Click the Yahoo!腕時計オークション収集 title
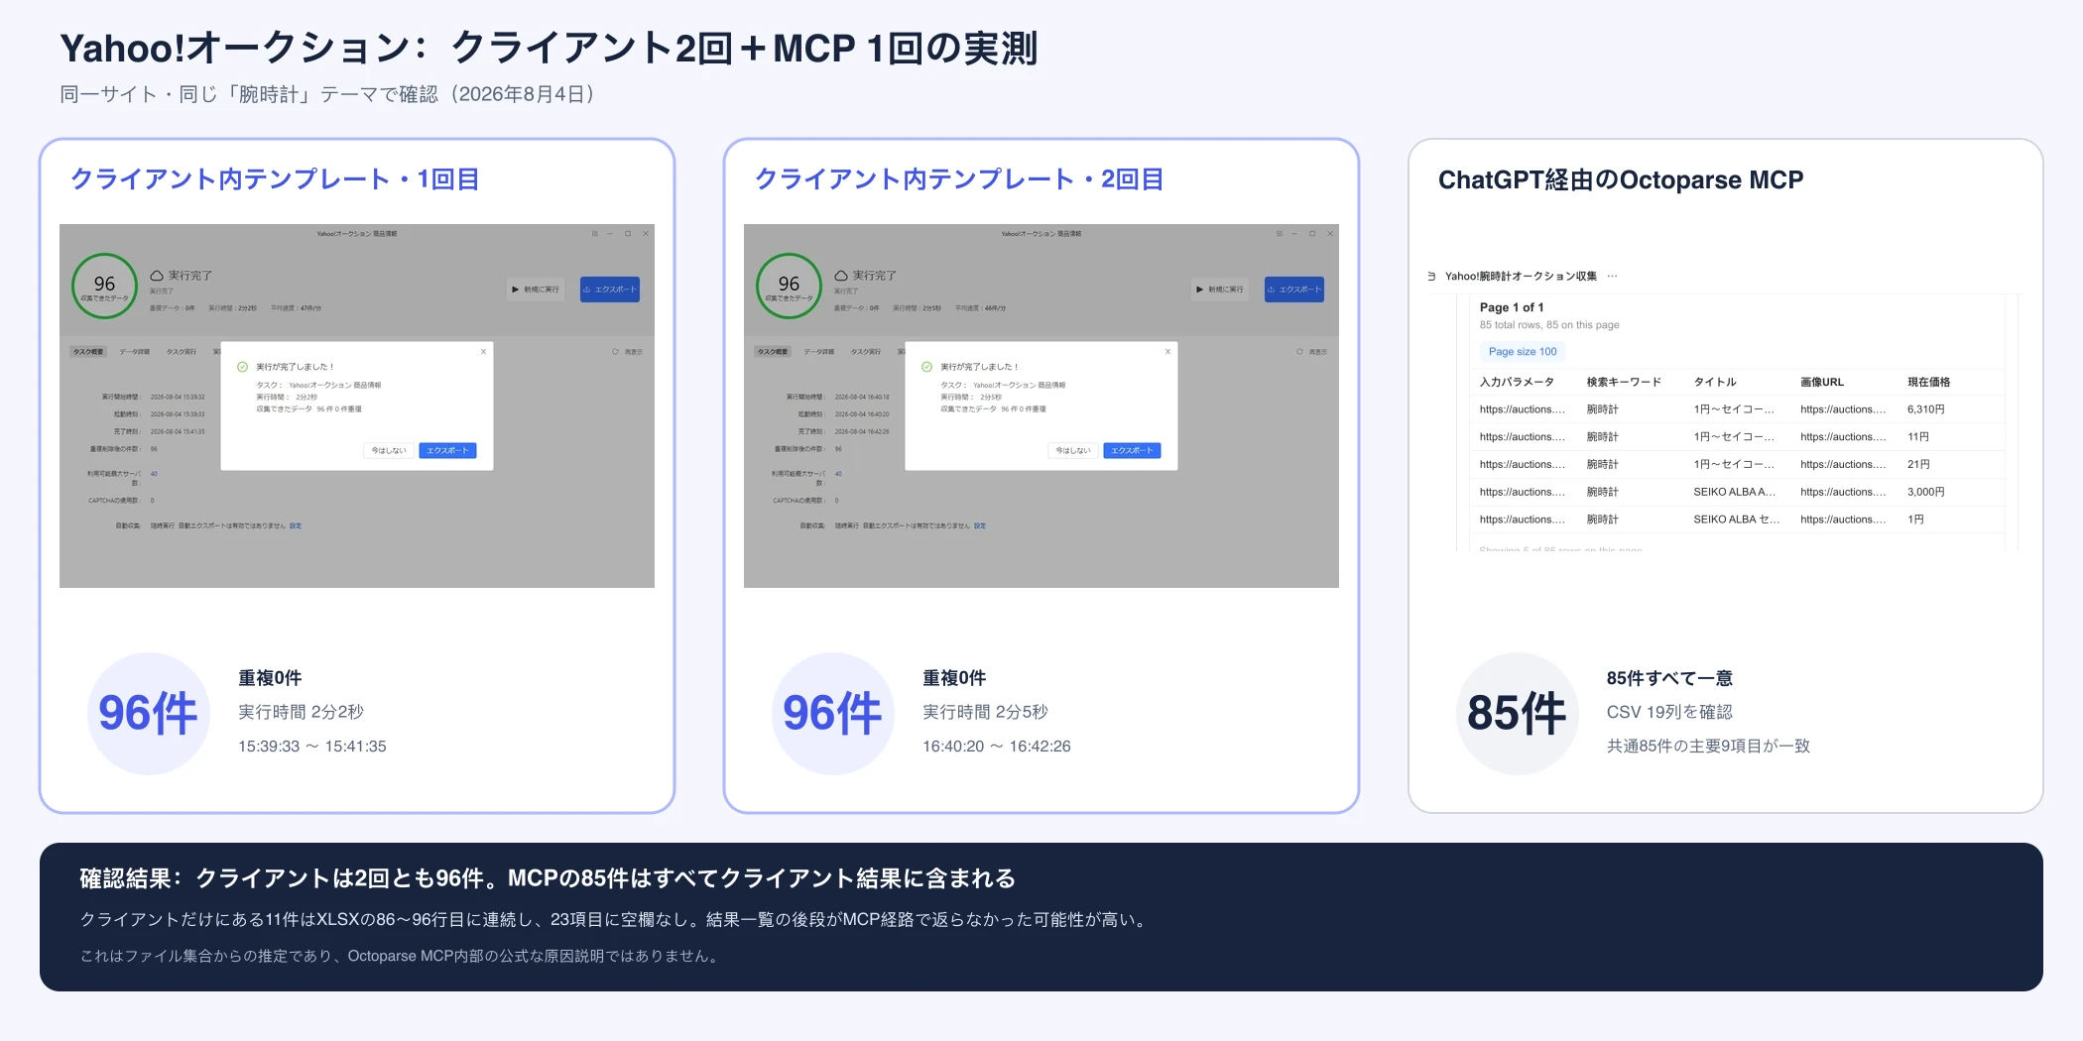The width and height of the screenshot is (2083, 1041). point(1521,277)
